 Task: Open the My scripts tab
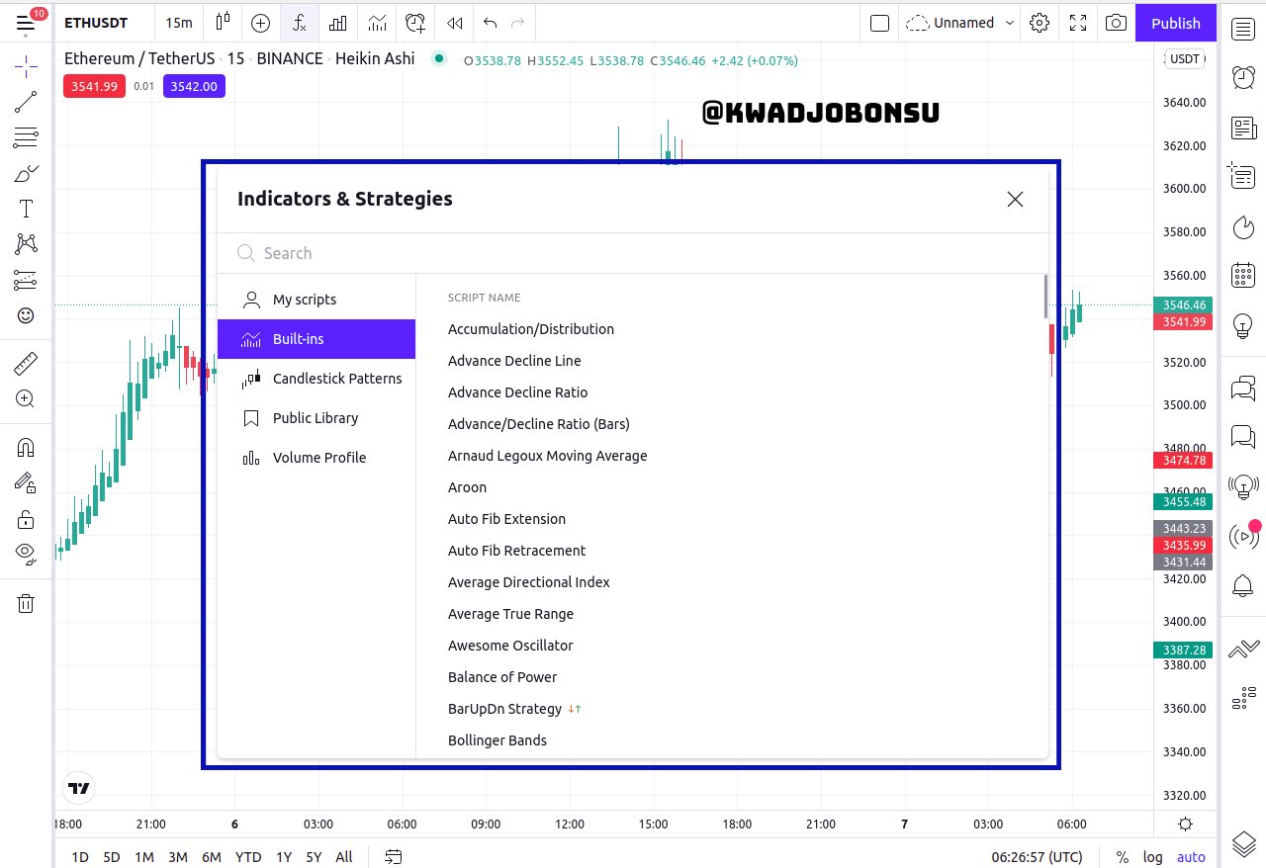316,300
